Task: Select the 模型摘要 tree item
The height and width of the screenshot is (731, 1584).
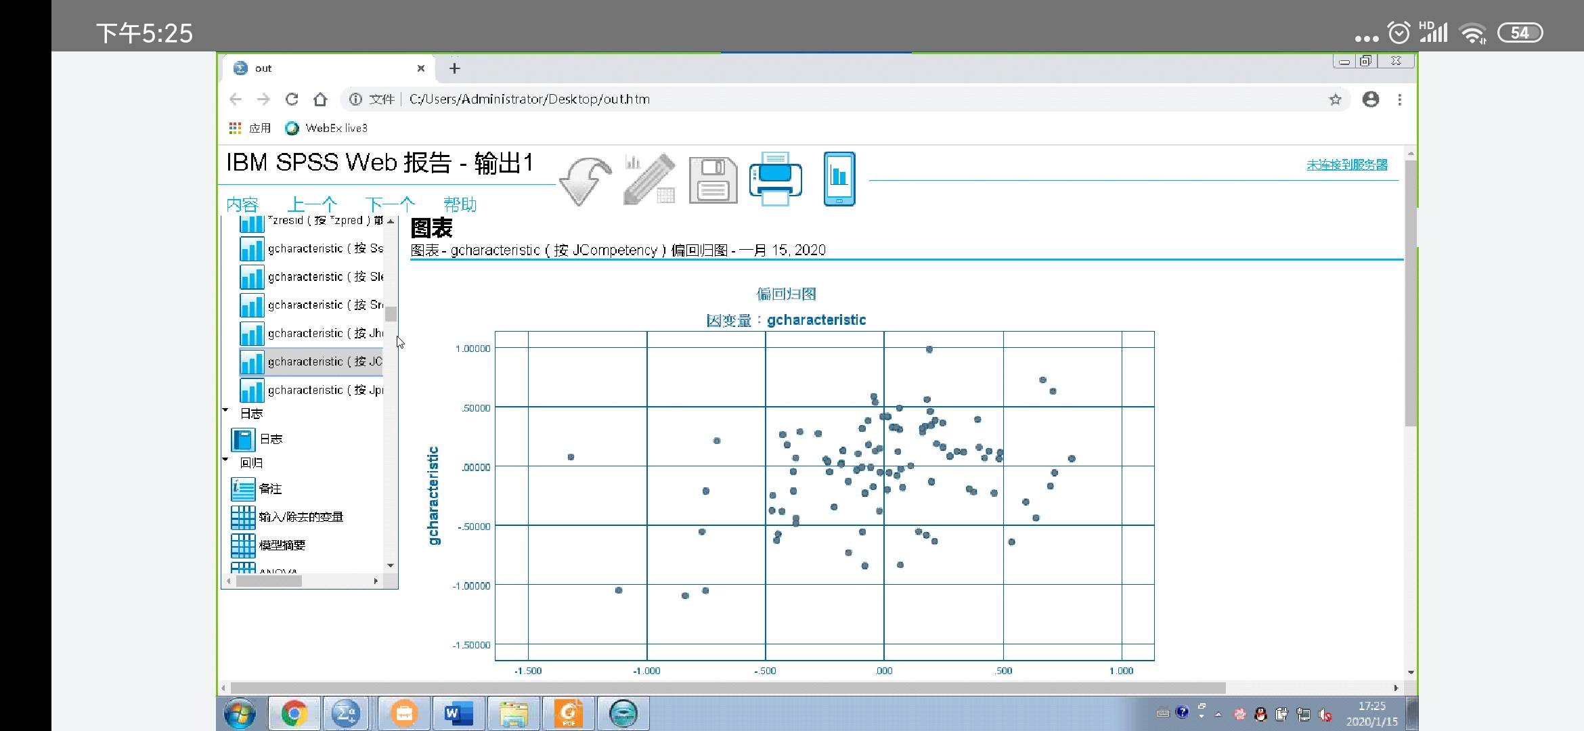Action: (x=282, y=545)
